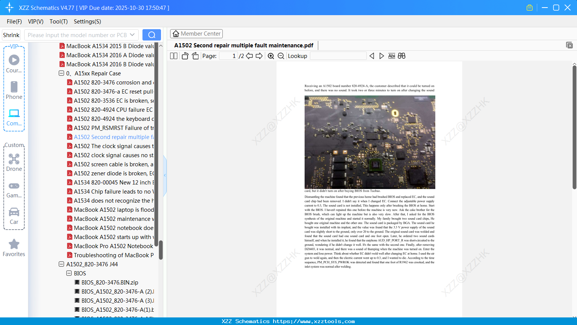Open Favorites star icon
Viewport: 577px width, 325px height.
coord(14,244)
